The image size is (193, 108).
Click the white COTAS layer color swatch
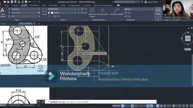[52, 13]
